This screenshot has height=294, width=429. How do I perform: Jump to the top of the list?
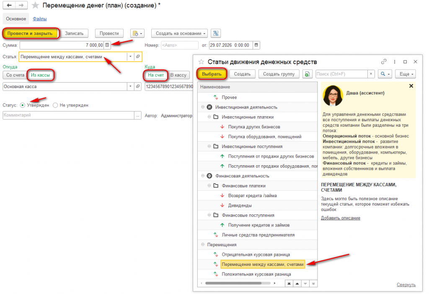coord(289,284)
